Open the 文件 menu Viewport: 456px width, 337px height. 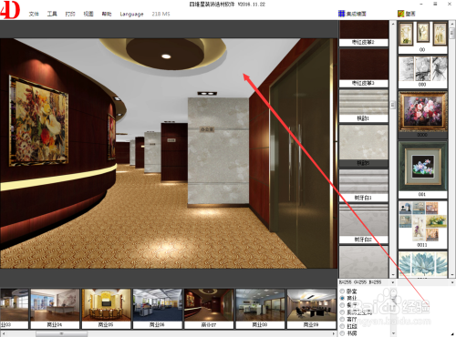point(34,14)
